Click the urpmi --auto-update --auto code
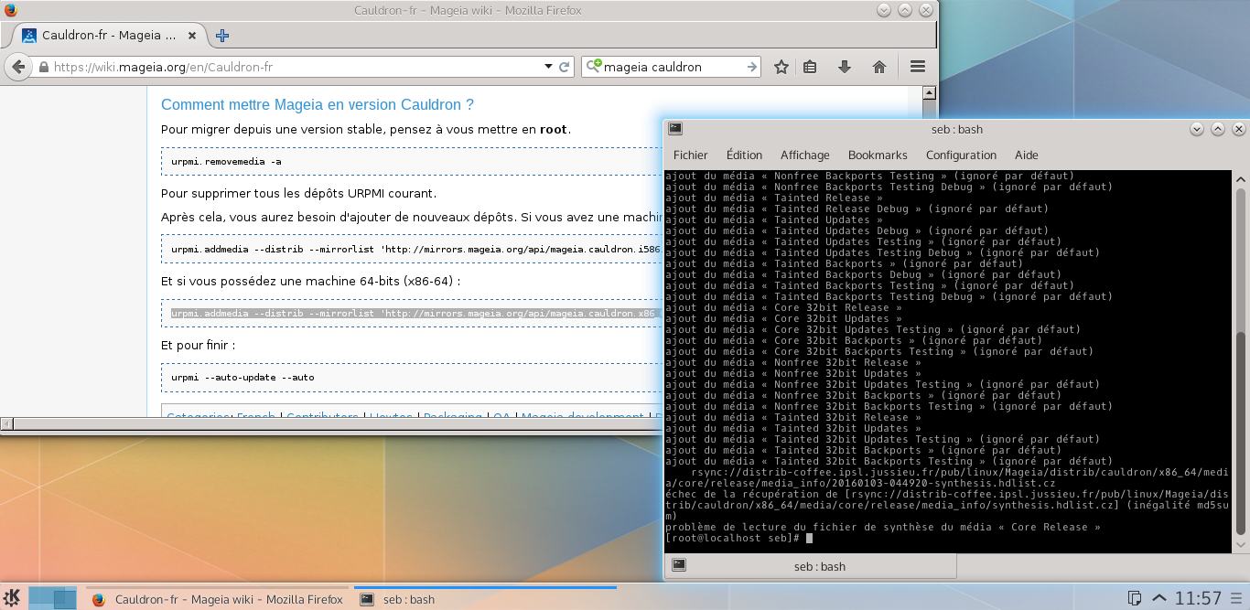The height and width of the screenshot is (610, 1250). (242, 378)
